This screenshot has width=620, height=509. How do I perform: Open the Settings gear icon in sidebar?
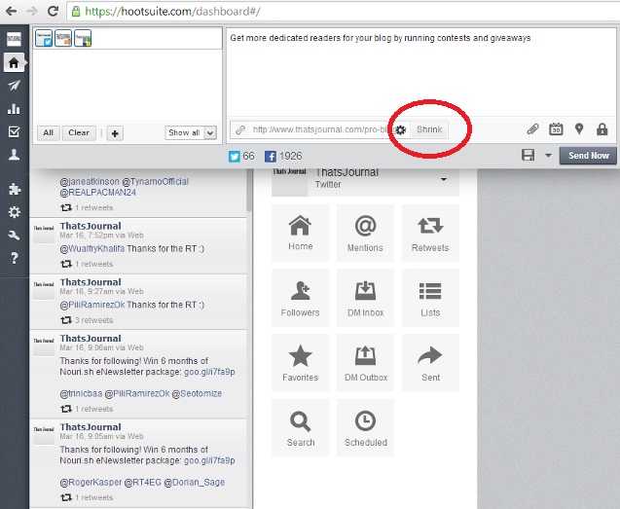[14, 212]
